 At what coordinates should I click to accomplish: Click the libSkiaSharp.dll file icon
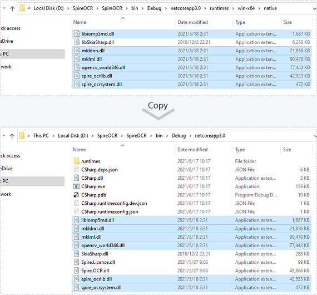[x=77, y=42]
